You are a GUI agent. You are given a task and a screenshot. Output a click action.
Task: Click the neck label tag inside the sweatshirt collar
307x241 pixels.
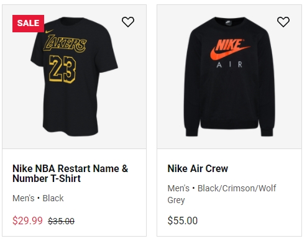point(228,22)
